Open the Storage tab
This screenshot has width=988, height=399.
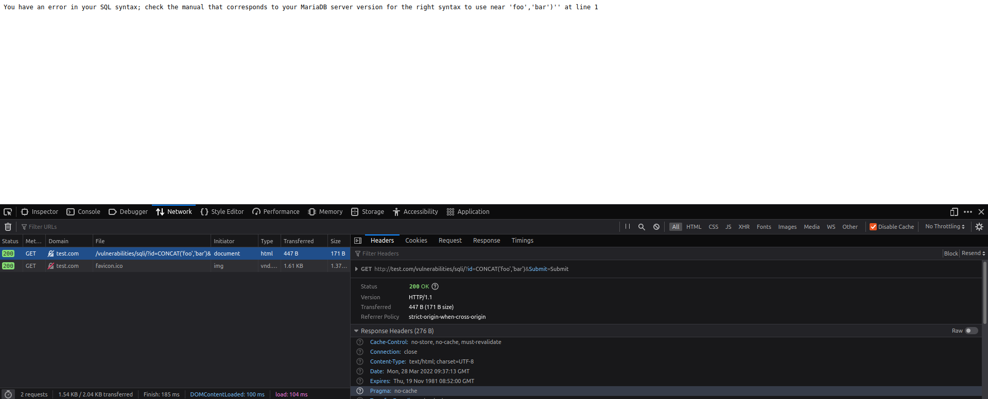coord(368,212)
